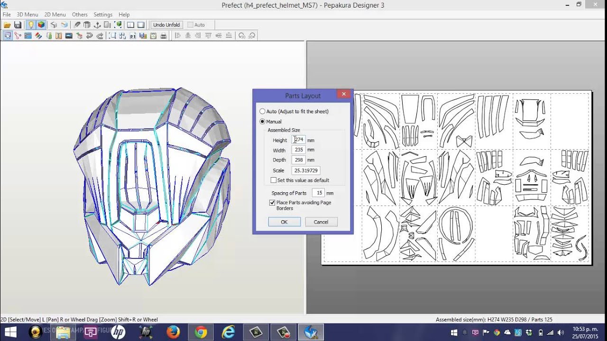Viewport: 607px width, 341px height.
Task: Check Set this value as default
Action: click(x=273, y=180)
